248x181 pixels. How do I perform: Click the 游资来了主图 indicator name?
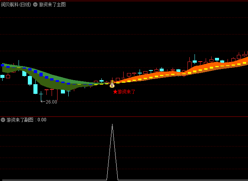pos(52,4)
